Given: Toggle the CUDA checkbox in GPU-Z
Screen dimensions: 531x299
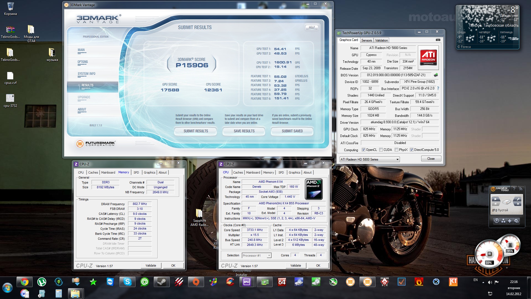Looking at the screenshot, I should click(381, 150).
